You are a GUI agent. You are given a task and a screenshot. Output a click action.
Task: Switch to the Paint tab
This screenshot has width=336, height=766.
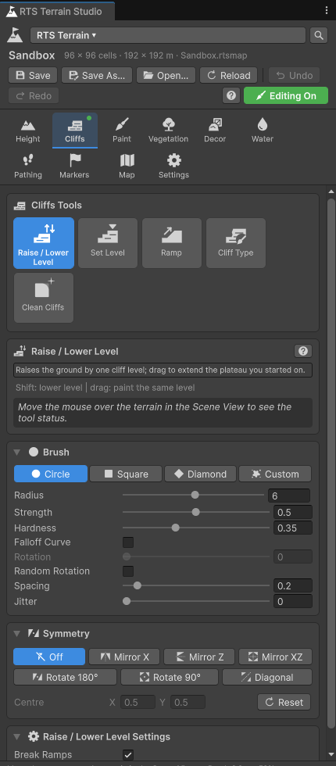click(122, 131)
